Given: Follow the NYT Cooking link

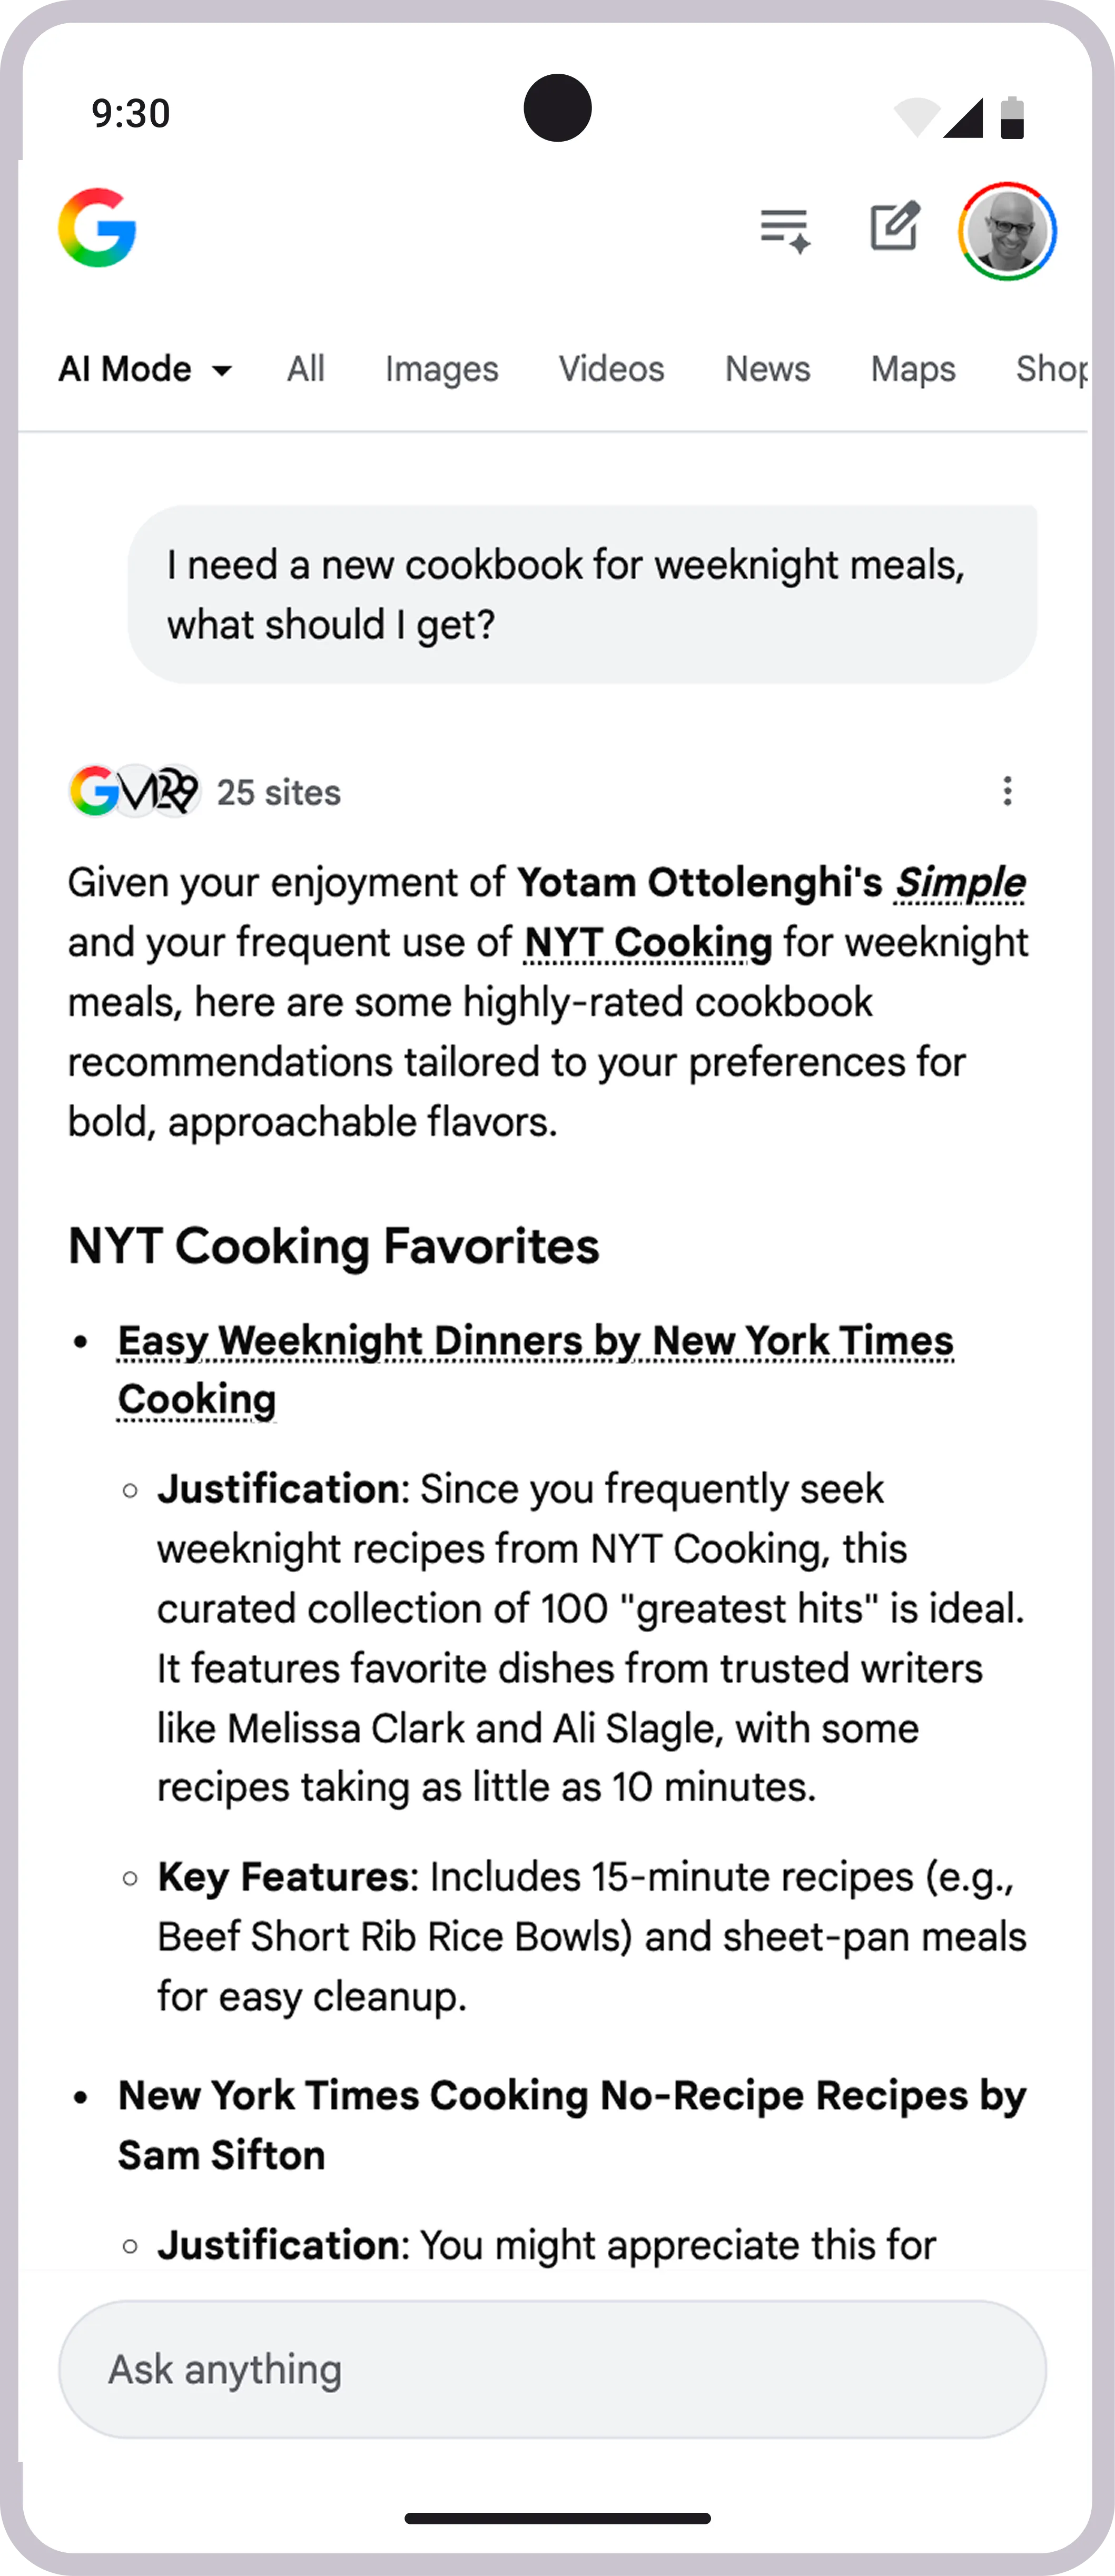Looking at the screenshot, I should point(647,943).
